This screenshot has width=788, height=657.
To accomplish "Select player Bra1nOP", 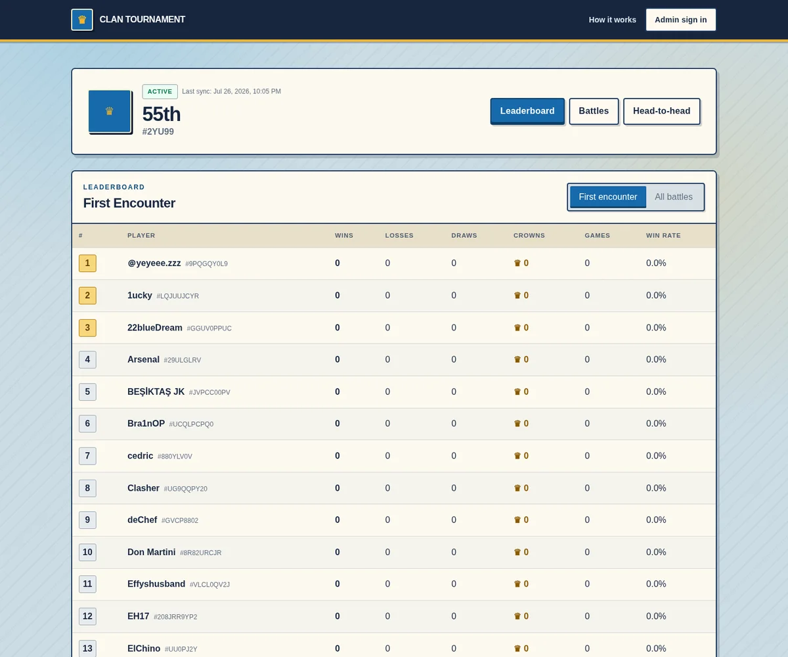I will pyautogui.click(x=146, y=424).
